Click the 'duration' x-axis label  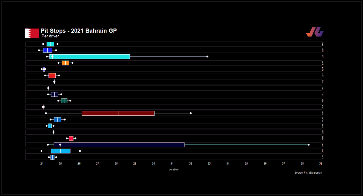pyautogui.click(x=174, y=169)
